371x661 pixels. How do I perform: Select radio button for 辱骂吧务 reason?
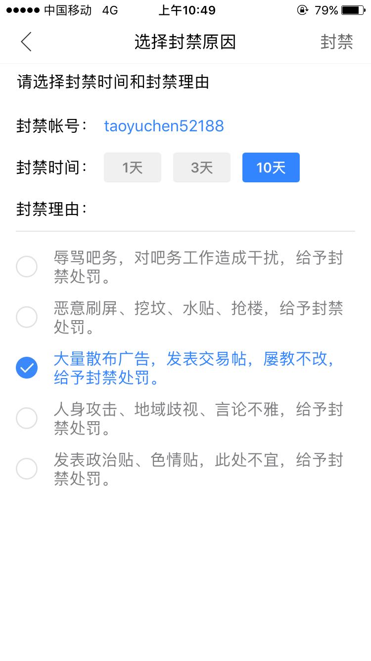coord(27,267)
